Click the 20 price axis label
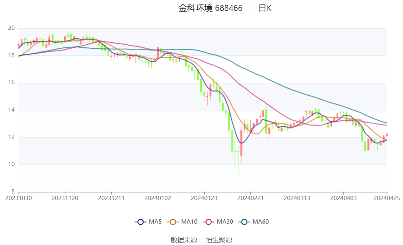 coord(11,28)
